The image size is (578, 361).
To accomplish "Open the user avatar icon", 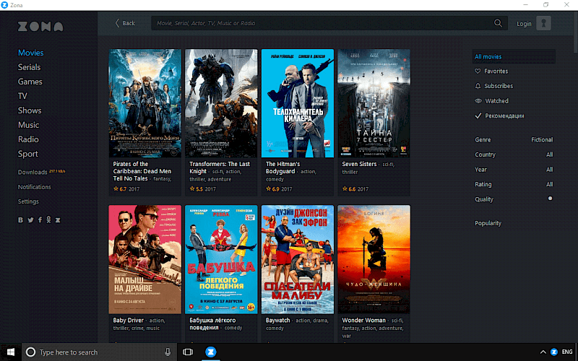I will point(543,23).
